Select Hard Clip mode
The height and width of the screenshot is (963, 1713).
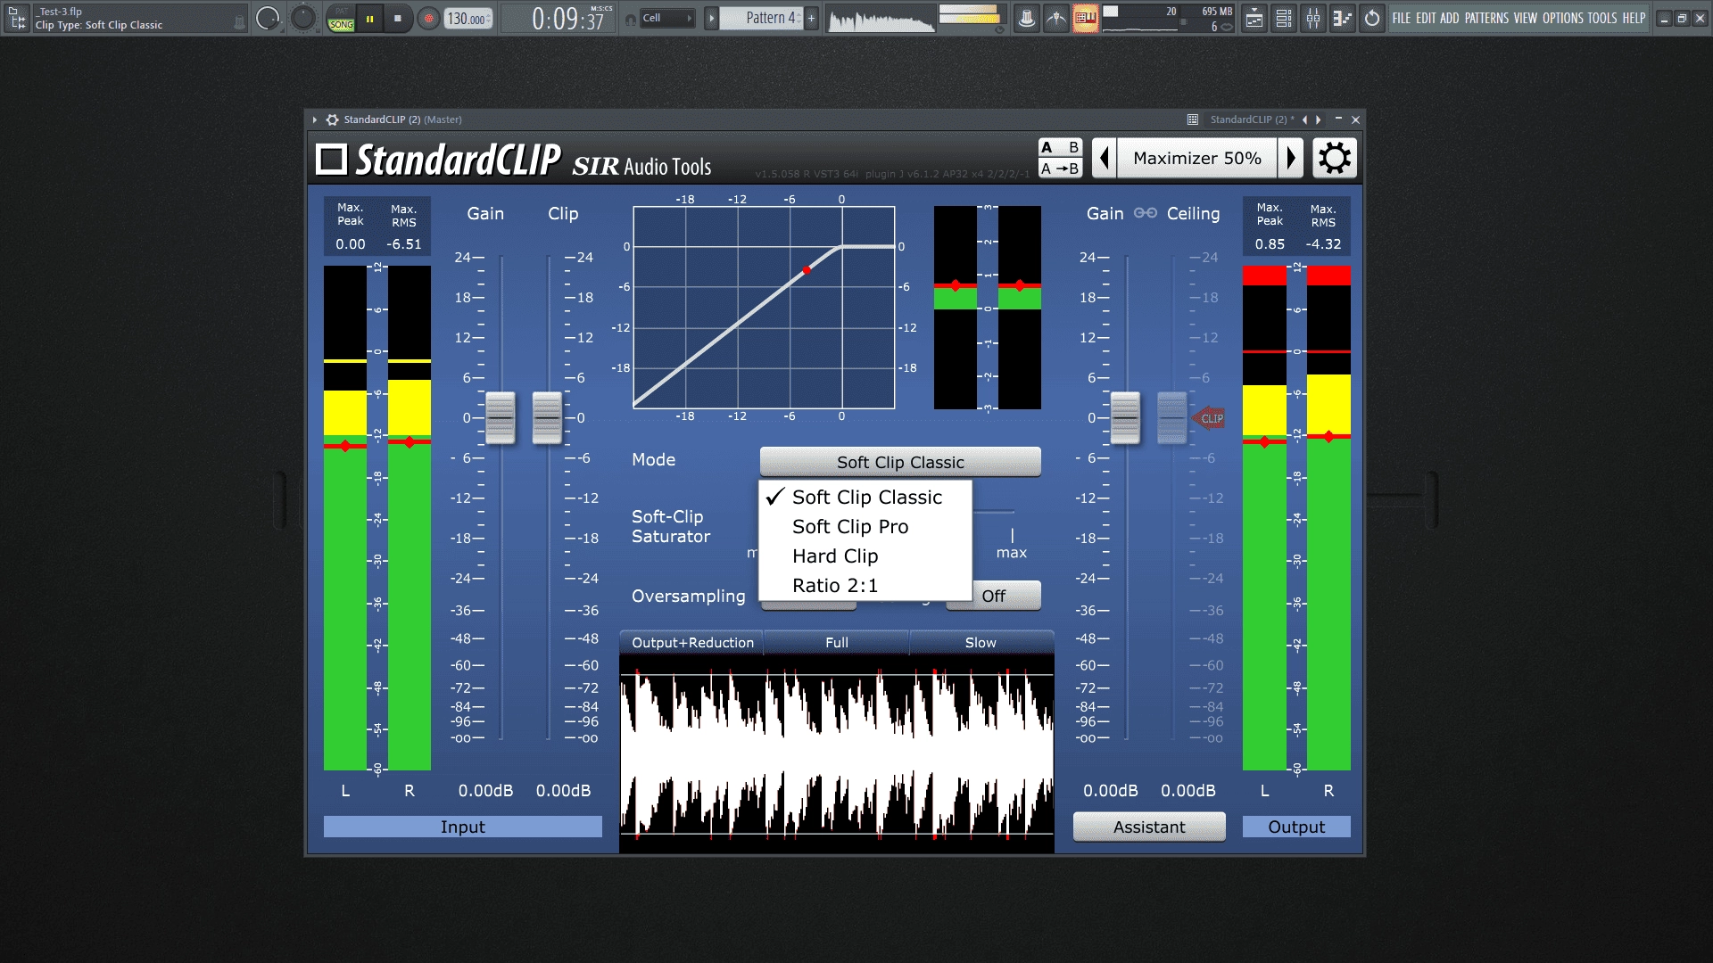(x=865, y=556)
